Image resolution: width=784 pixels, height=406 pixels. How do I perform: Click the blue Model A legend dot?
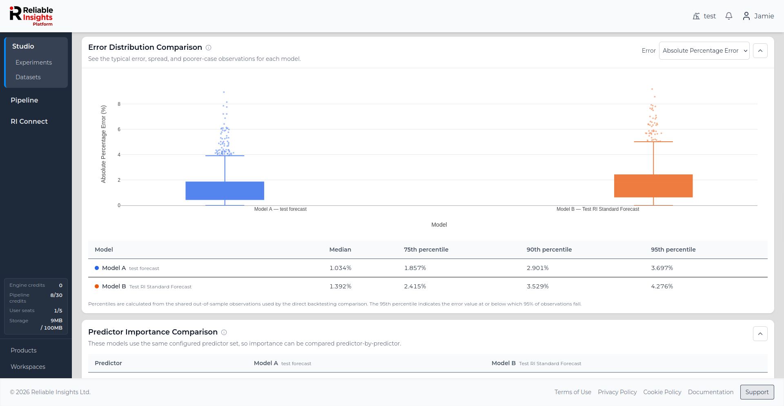(97, 268)
